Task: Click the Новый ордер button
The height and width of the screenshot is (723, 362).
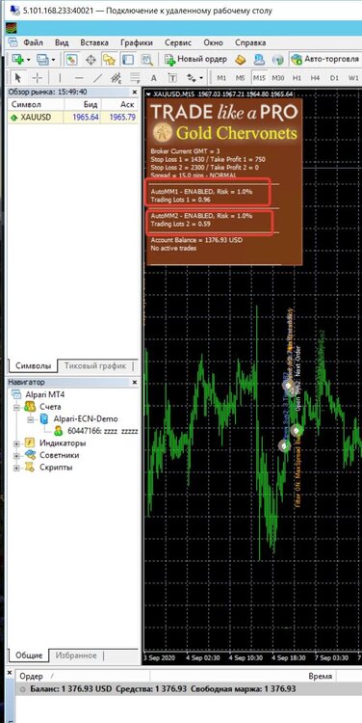Action: click(x=196, y=59)
